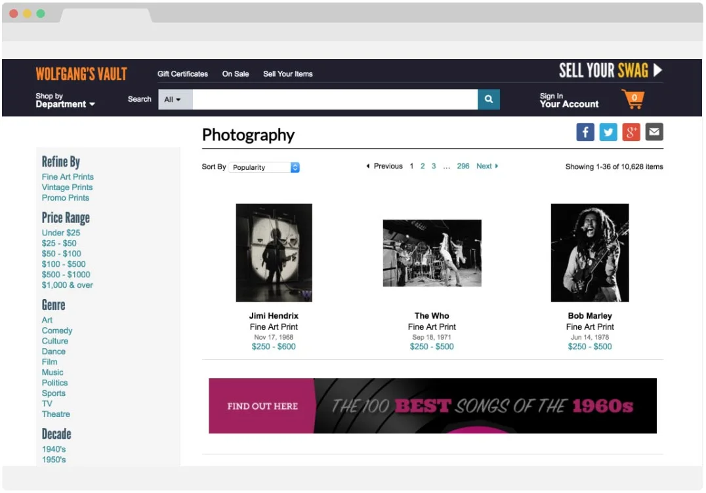Image resolution: width=706 pixels, height=493 pixels.
Task: Open Sell Your Items menu link
Action: (287, 74)
